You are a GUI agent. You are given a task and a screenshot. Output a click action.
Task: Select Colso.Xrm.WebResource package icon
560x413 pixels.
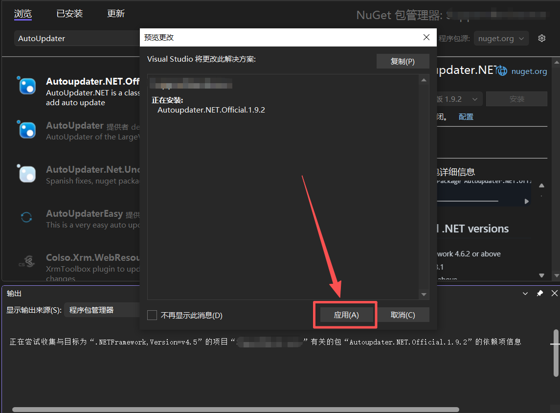point(27,261)
